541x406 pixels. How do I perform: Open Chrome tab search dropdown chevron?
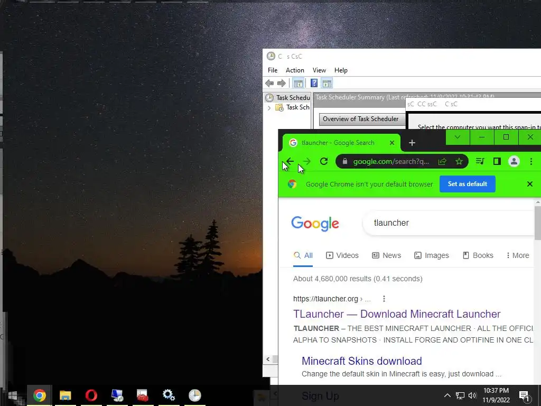[x=458, y=137]
